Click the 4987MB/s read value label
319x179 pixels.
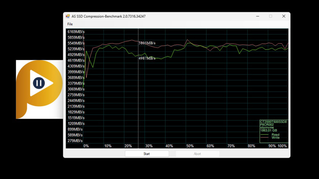point(147,58)
